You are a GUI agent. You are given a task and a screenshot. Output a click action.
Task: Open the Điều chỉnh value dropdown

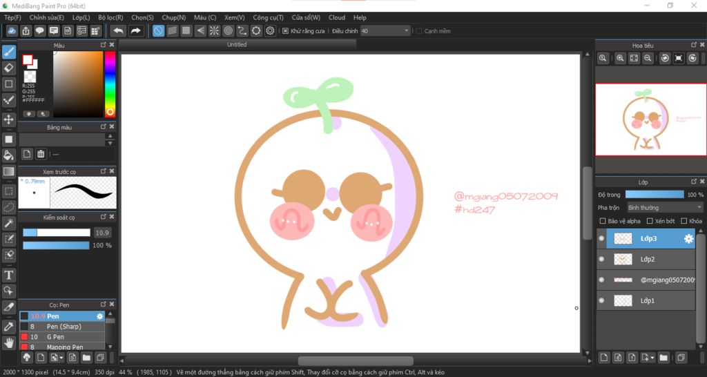(385, 31)
